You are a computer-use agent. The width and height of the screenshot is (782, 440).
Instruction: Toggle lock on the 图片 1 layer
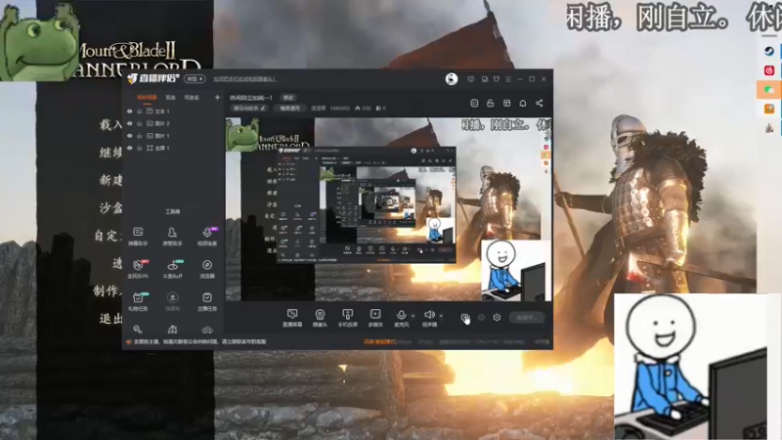click(x=140, y=136)
